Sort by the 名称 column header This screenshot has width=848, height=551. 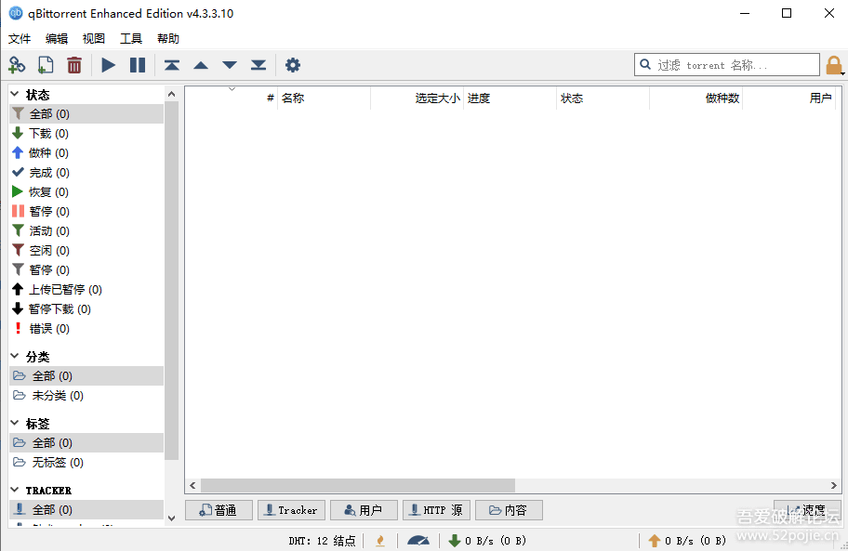pos(324,98)
